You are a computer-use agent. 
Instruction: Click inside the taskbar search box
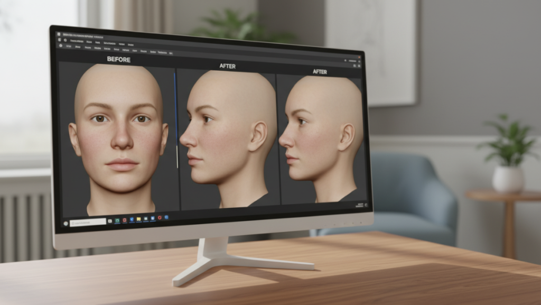(x=88, y=222)
